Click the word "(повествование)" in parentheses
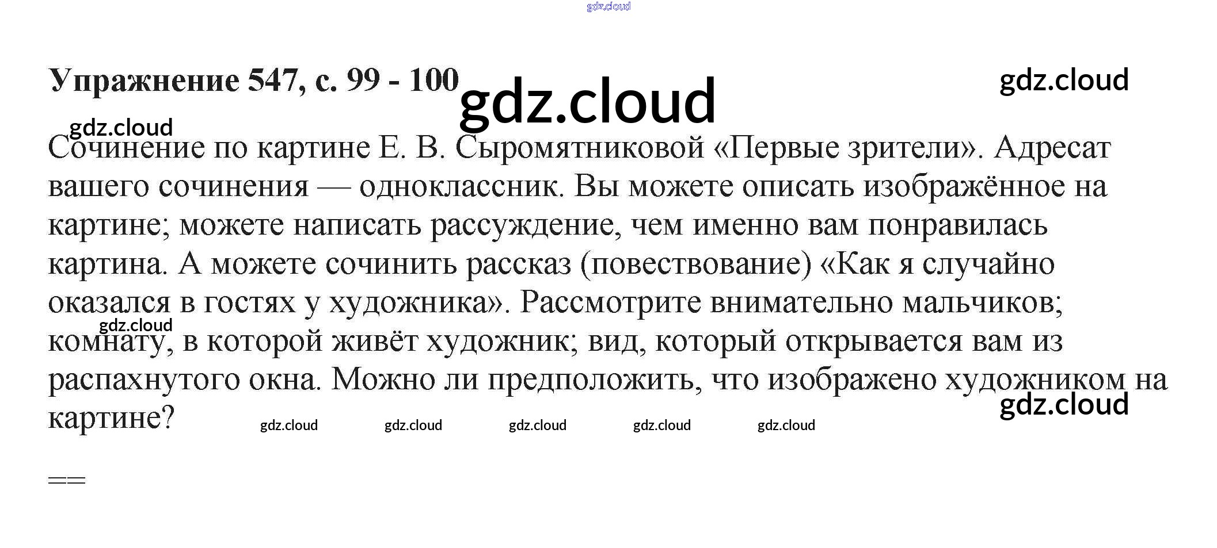Screen dimensions: 1217x548 696,264
